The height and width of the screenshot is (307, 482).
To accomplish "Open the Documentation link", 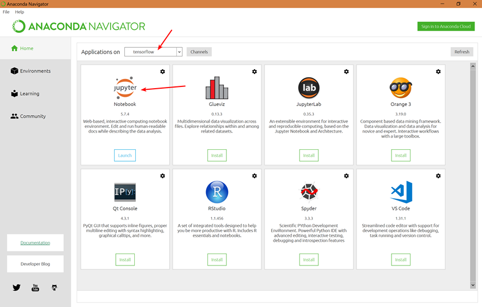I will (x=35, y=242).
